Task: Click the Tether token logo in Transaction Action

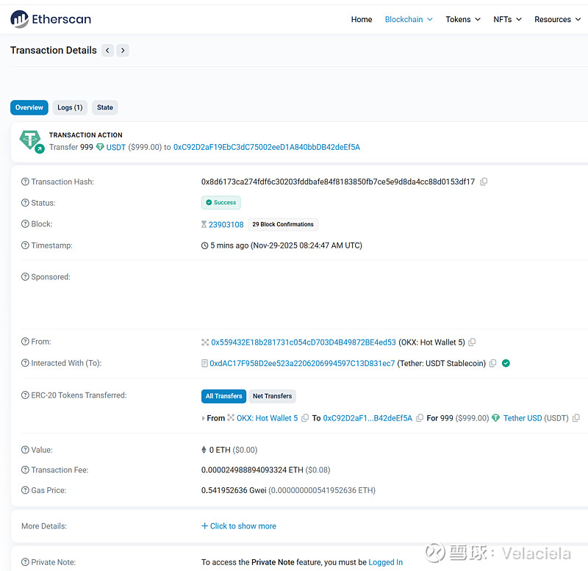Action: pos(31,140)
